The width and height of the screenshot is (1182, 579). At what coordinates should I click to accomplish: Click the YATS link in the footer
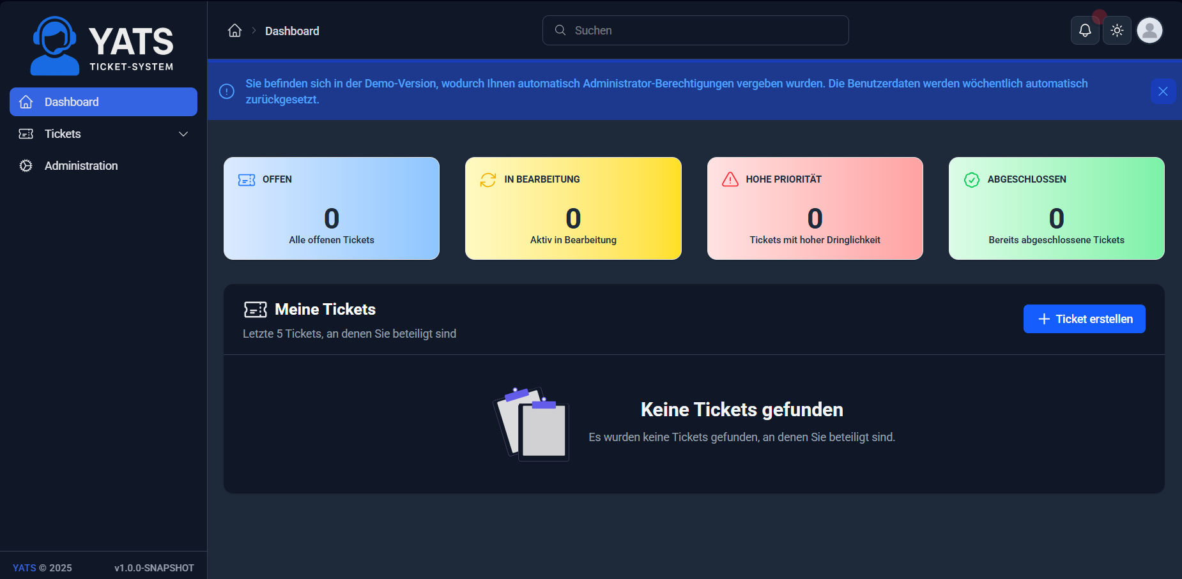point(24,568)
